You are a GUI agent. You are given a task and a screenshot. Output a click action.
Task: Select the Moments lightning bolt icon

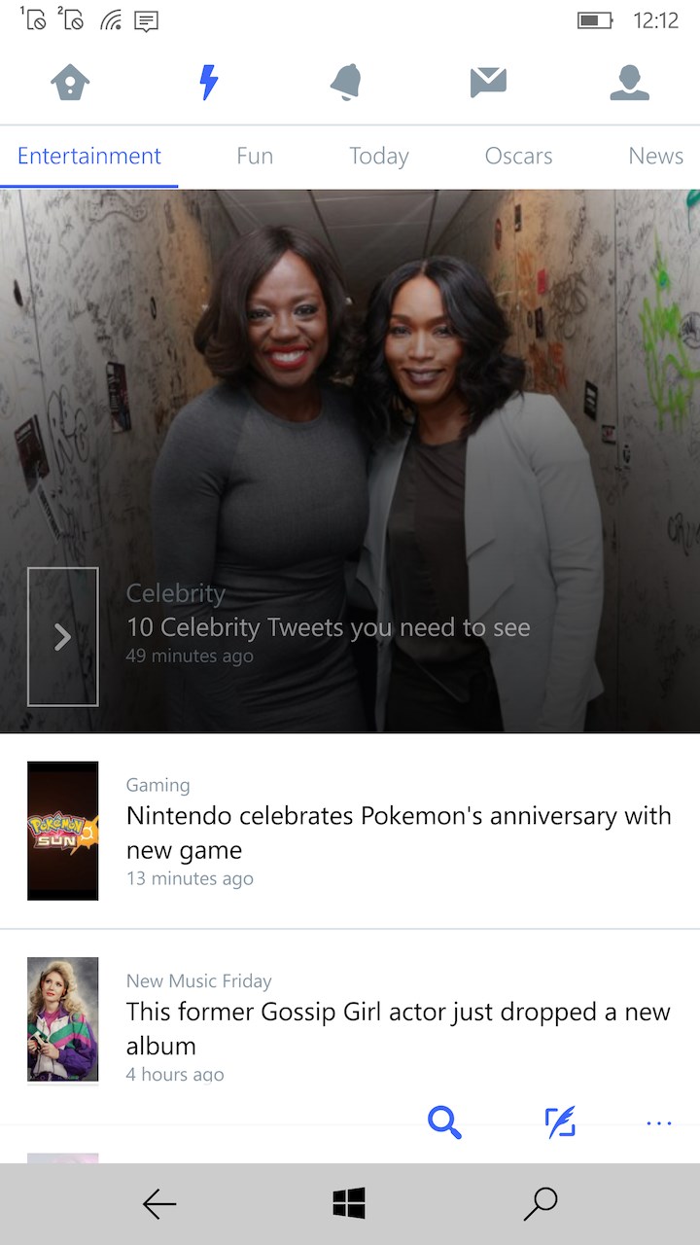coord(208,83)
